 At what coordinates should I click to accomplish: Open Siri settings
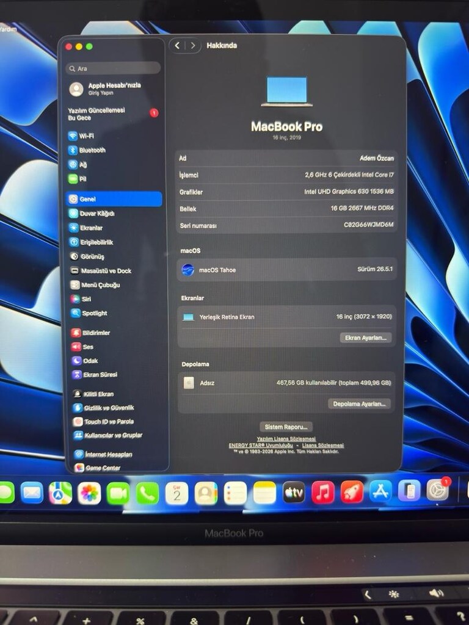pyautogui.click(x=81, y=299)
